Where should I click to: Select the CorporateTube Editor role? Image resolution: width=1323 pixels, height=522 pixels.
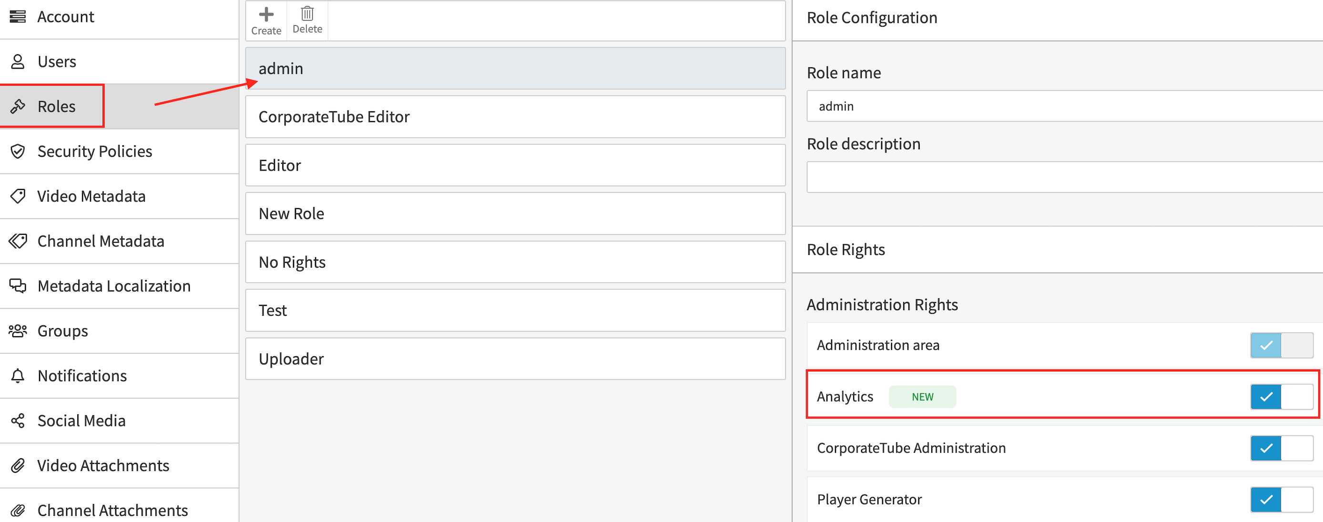[x=515, y=117]
